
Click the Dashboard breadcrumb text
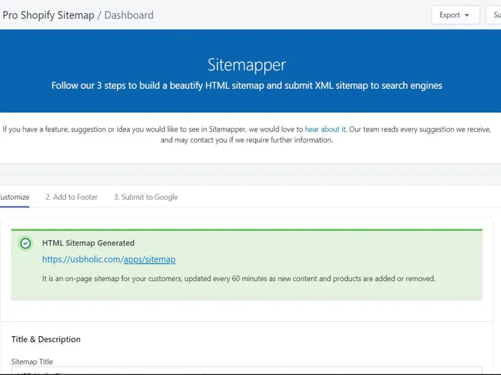tap(129, 15)
